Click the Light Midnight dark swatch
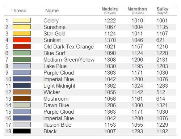Image resolution: width=181 pixels, height=139 pixels. point(22,85)
